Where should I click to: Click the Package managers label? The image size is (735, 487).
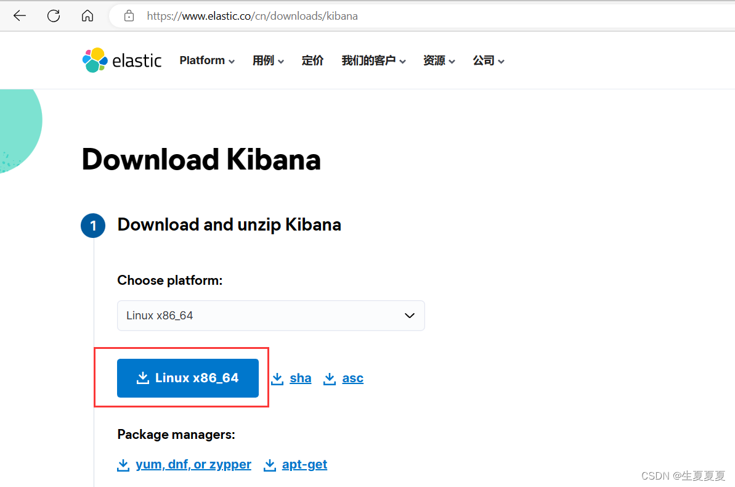(176, 435)
